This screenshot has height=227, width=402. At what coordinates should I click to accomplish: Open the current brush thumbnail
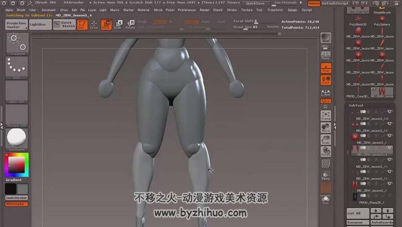click(17, 44)
